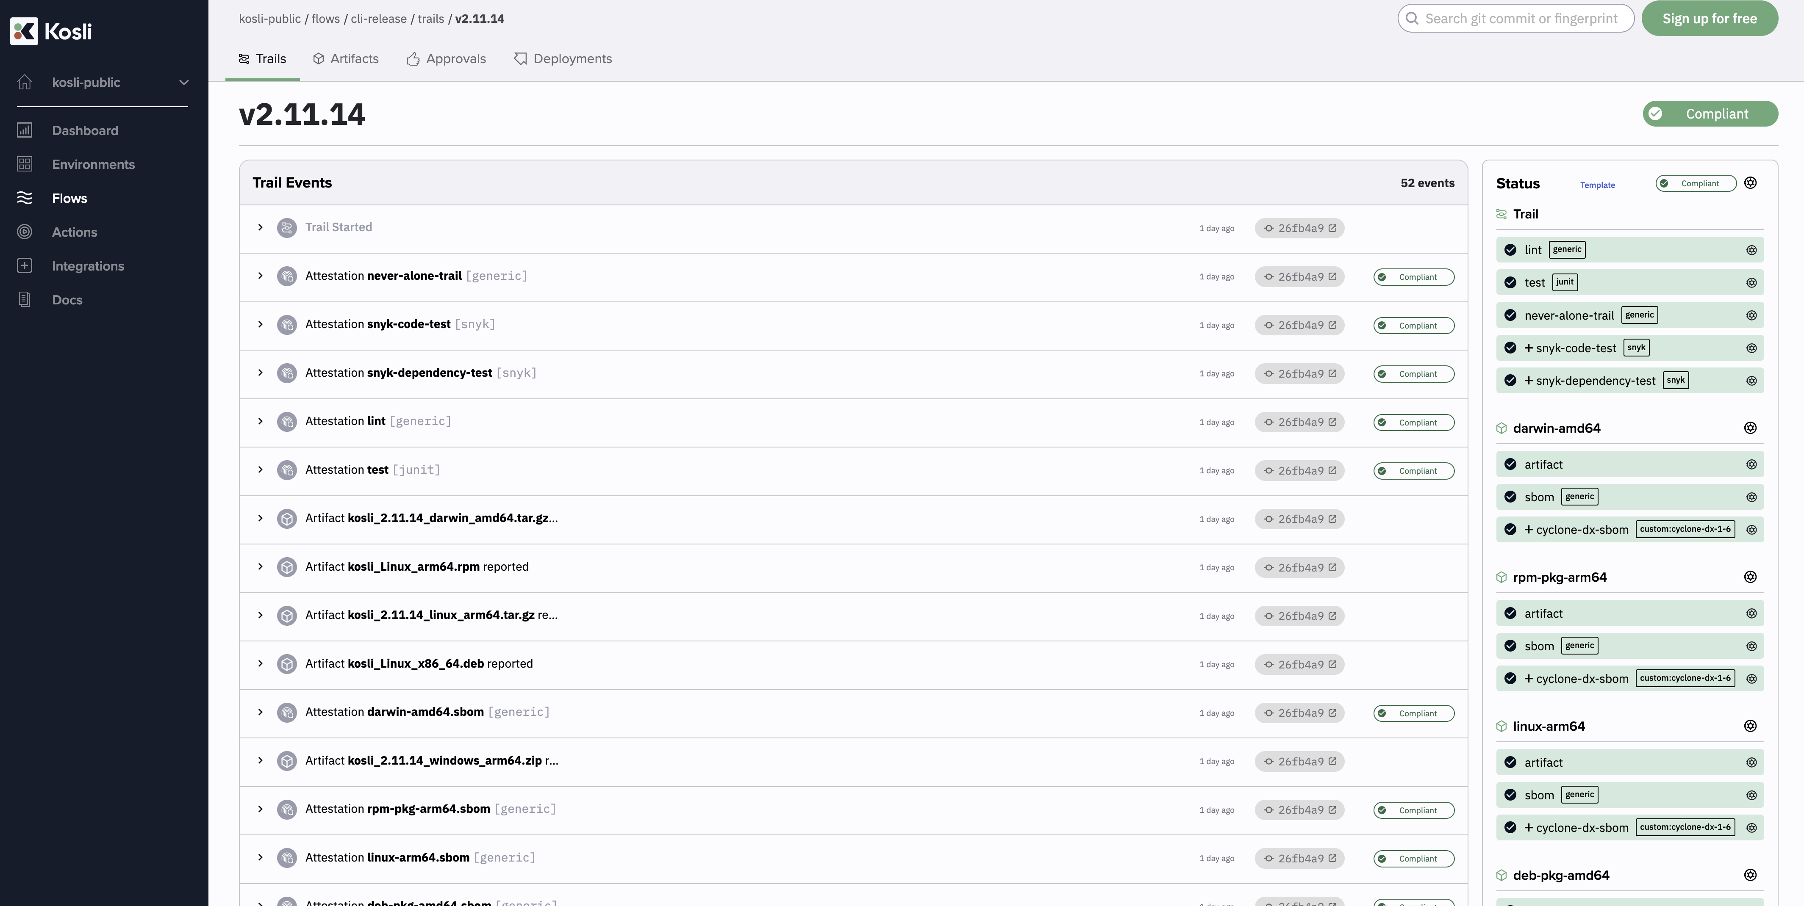
Task: Expand the rpm-pkg-arm64.sbom attestation event
Action: click(260, 809)
